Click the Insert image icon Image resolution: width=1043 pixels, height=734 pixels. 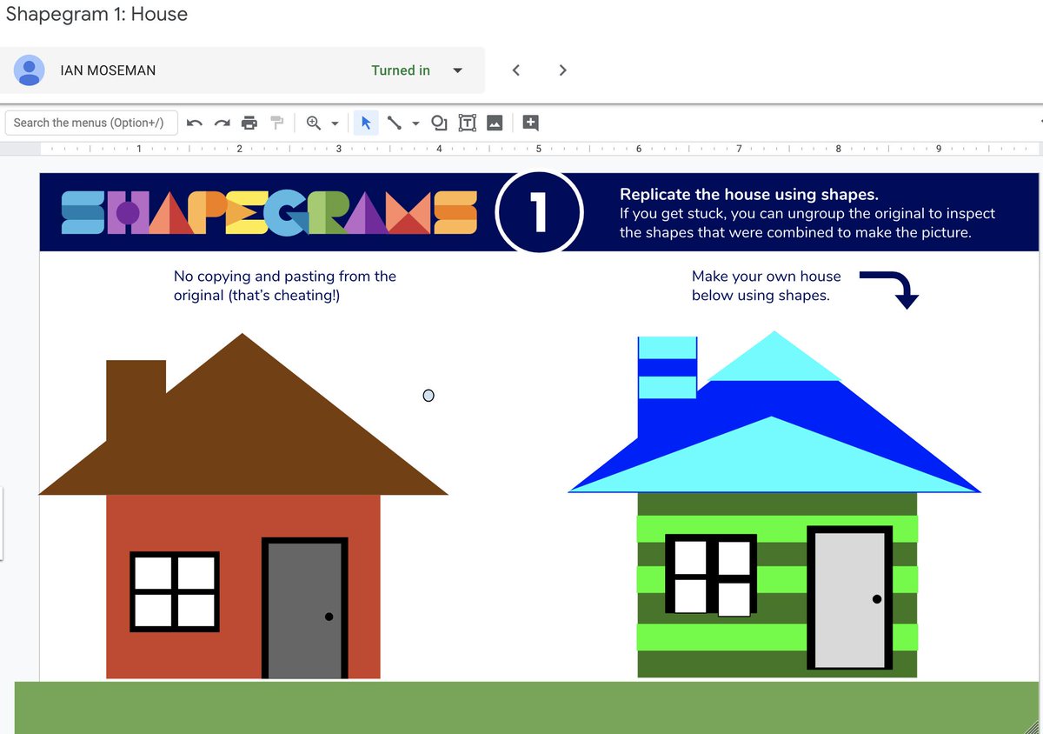point(495,123)
